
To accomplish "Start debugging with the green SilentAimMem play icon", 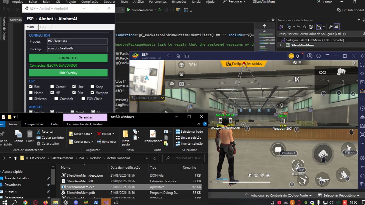I will click(129, 10).
